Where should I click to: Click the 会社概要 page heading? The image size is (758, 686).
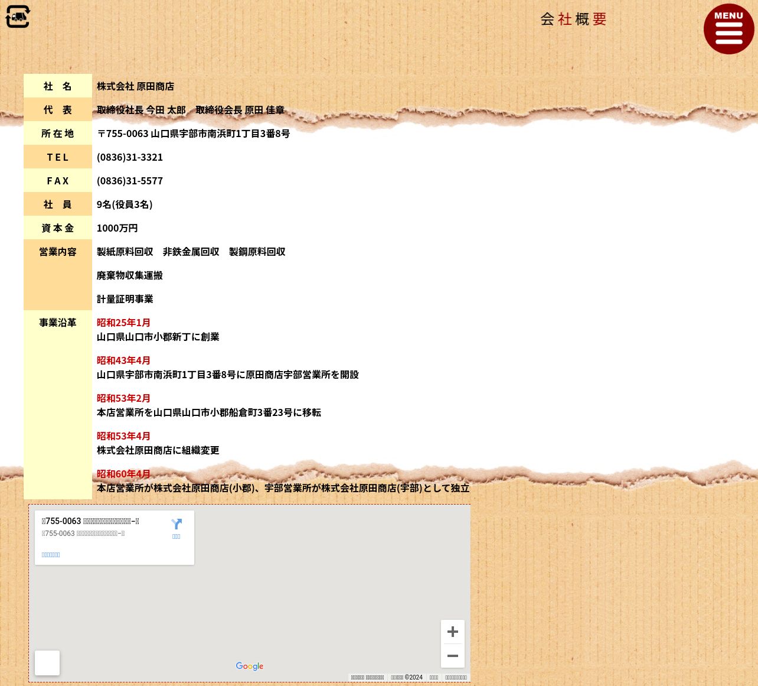(573, 19)
